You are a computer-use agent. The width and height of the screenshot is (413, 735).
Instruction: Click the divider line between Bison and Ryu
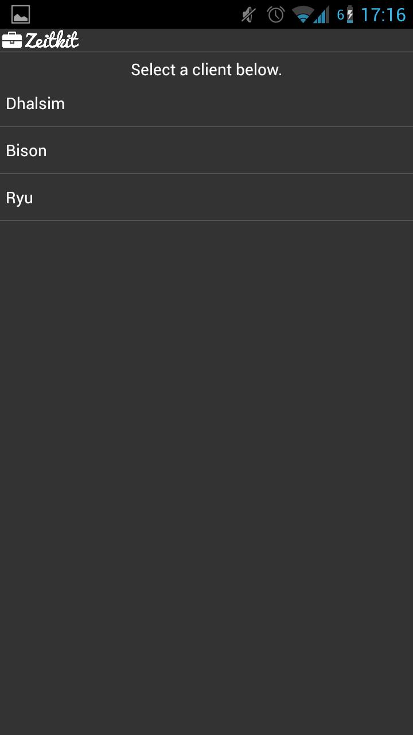click(x=206, y=173)
